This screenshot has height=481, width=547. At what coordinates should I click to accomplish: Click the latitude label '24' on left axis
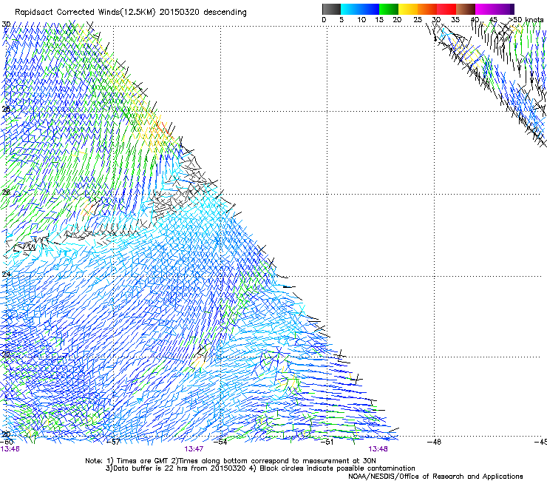point(6,275)
